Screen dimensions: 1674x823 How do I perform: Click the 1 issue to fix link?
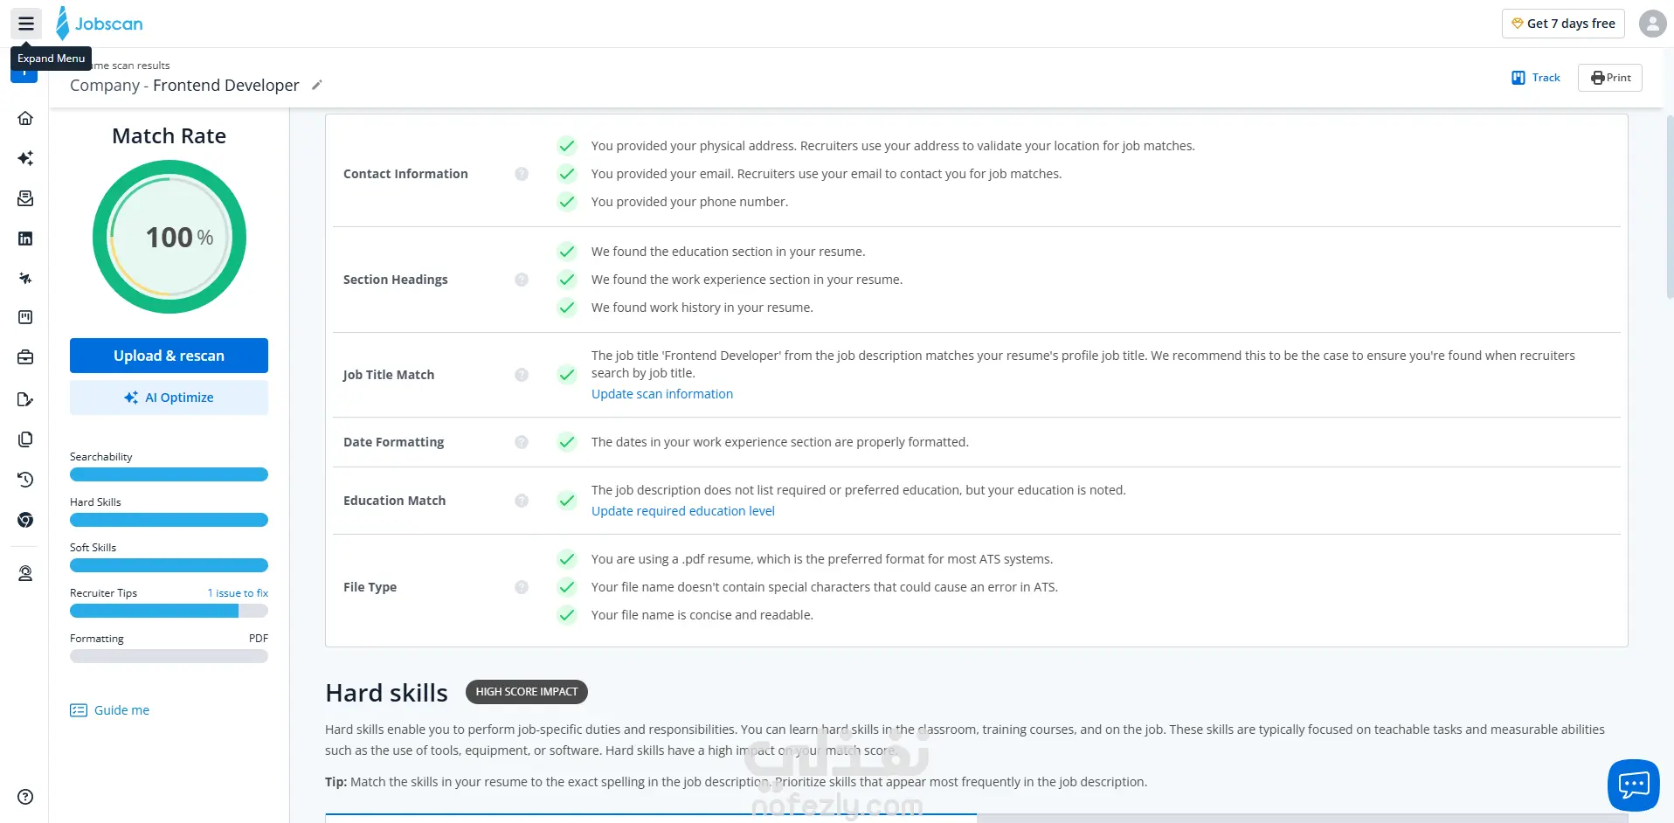(x=238, y=593)
